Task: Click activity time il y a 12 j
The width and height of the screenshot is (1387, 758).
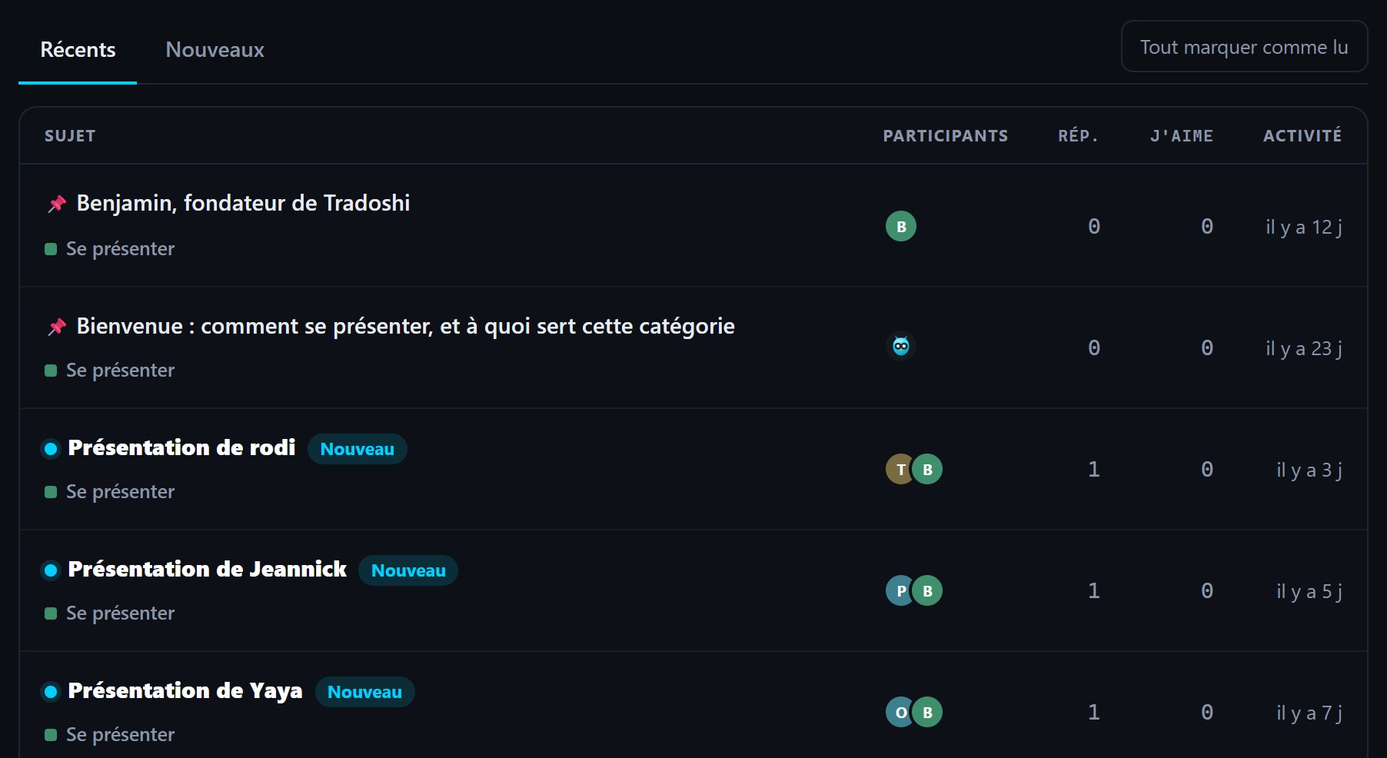Action: 1304,228
